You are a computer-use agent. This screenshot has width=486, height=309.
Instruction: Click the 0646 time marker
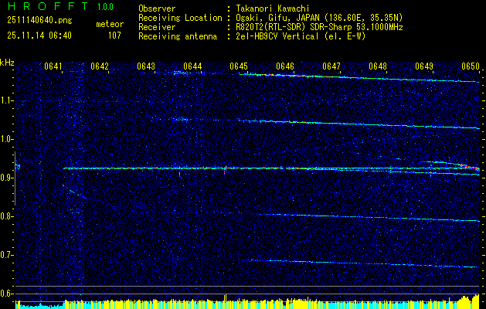click(x=285, y=66)
